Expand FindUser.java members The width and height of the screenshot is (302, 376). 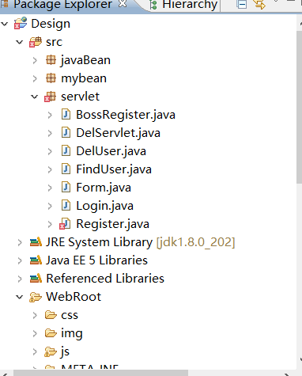[50, 169]
